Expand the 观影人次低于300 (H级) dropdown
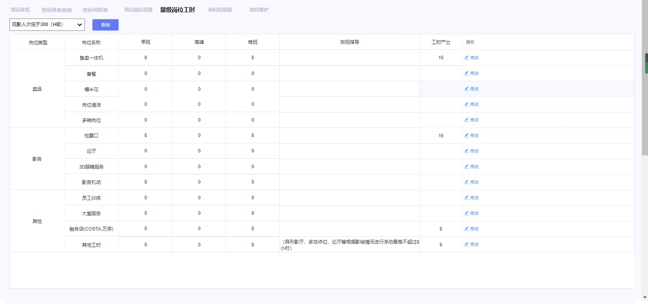This screenshot has height=304, width=648. click(47, 24)
